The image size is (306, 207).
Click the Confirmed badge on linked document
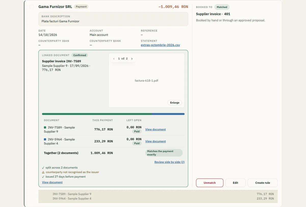[x=80, y=55]
